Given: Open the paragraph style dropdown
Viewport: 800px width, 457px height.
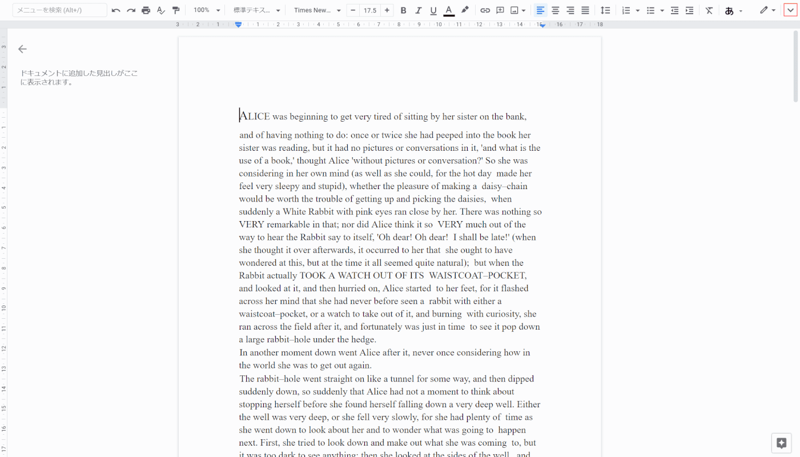Looking at the screenshot, I should 257,10.
